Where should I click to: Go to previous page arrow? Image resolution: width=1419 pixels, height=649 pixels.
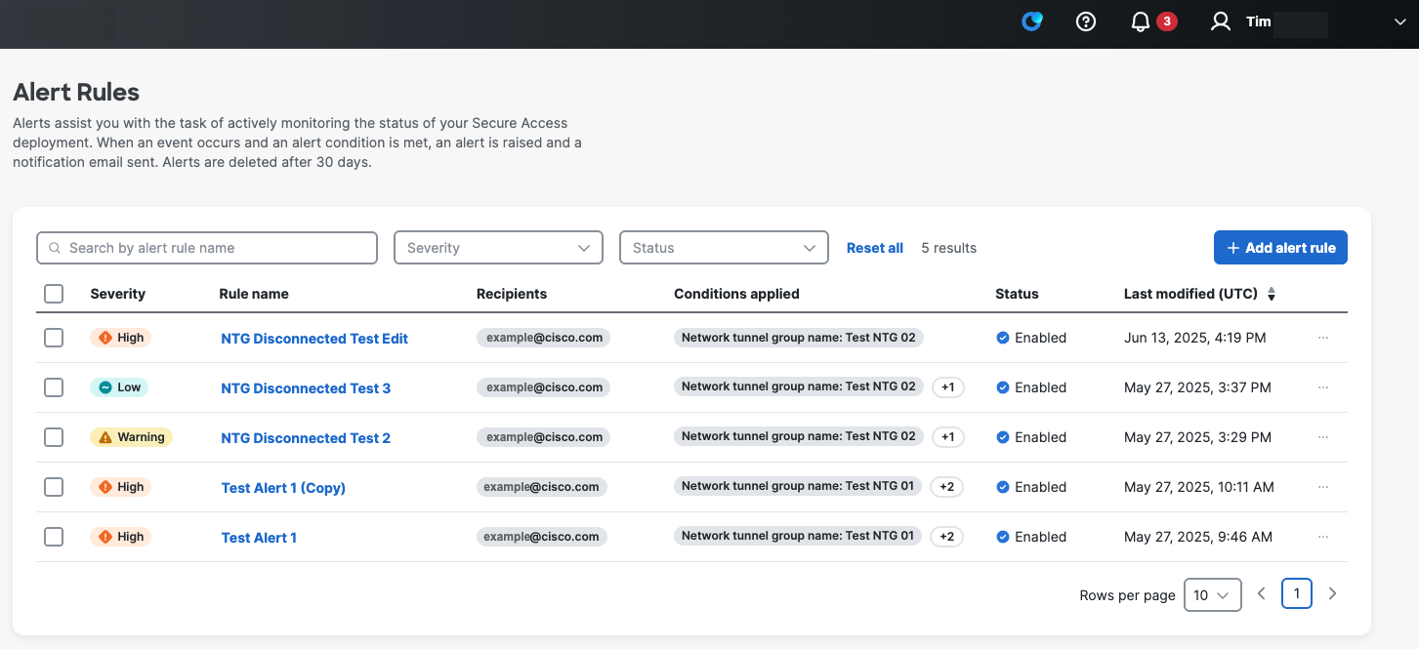coord(1262,593)
